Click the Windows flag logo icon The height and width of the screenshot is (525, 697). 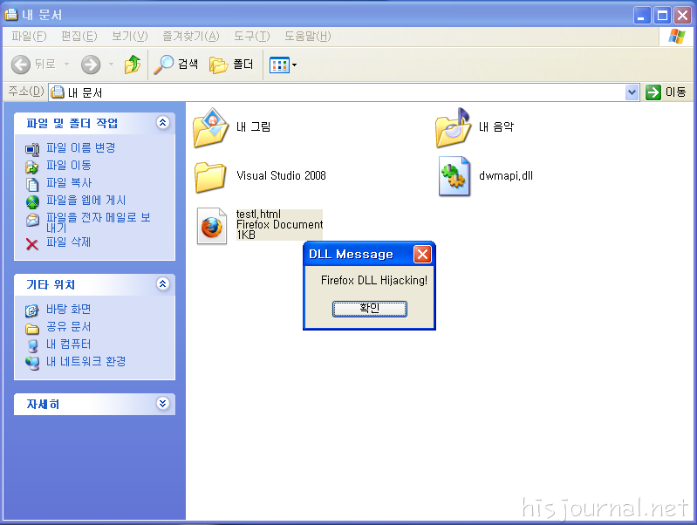[676, 37]
